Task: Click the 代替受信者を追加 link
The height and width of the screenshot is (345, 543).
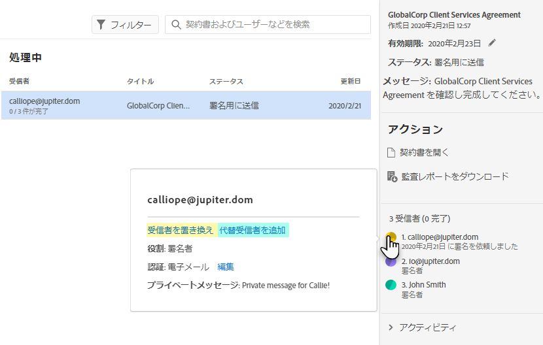Action: 253,230
